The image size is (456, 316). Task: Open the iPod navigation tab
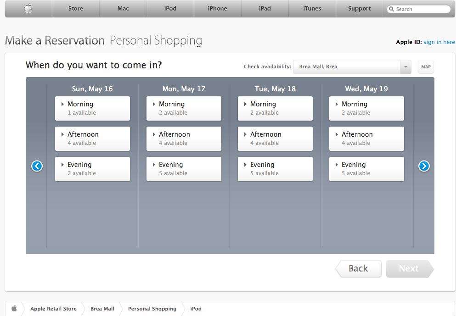click(170, 9)
